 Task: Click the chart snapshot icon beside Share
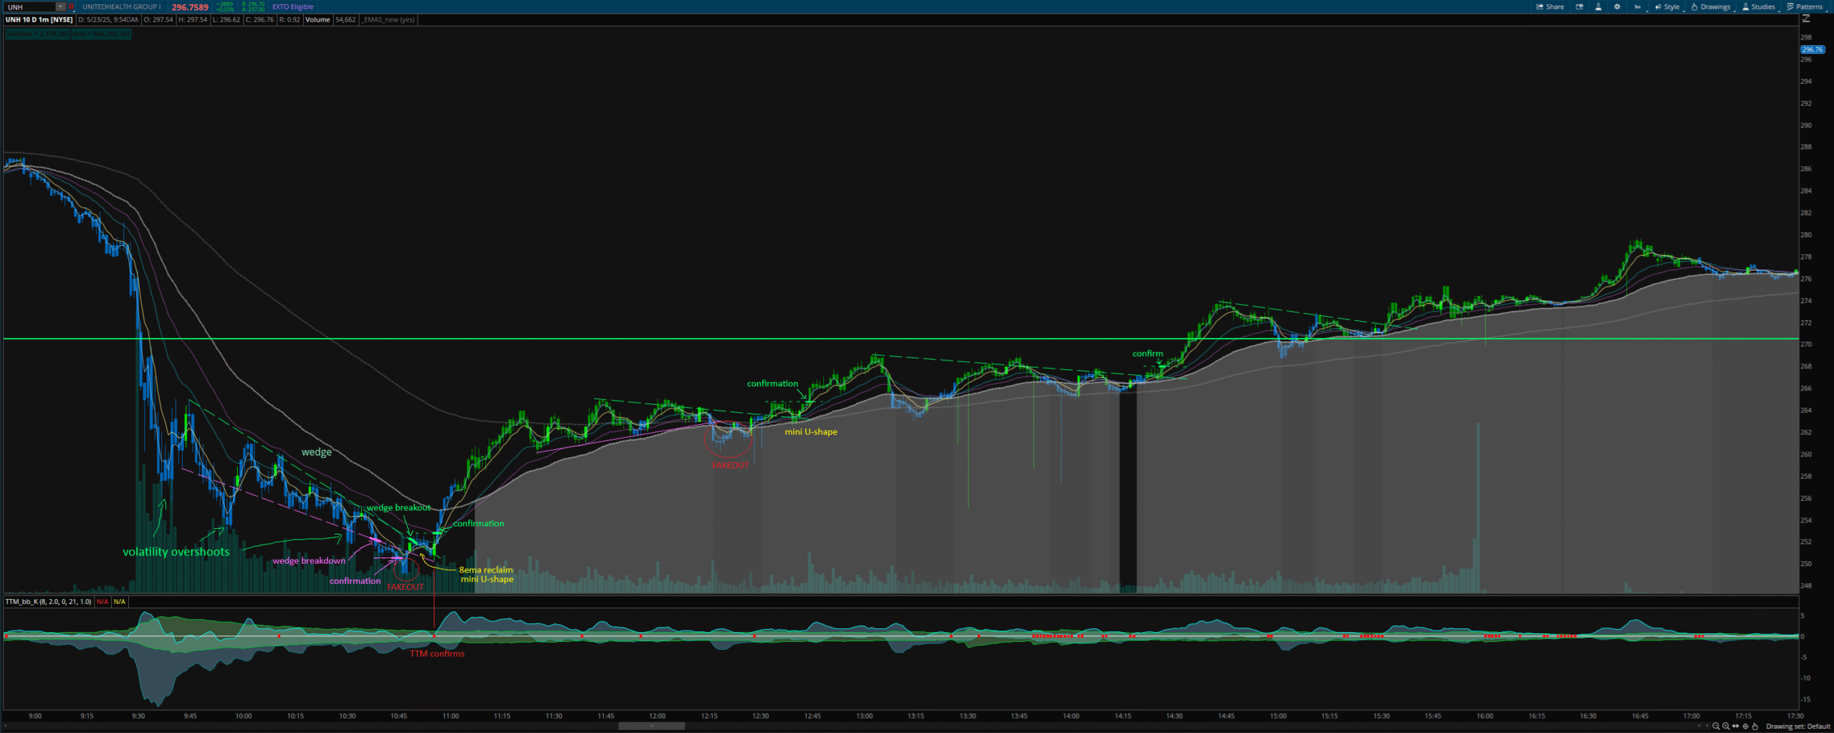coord(1579,6)
